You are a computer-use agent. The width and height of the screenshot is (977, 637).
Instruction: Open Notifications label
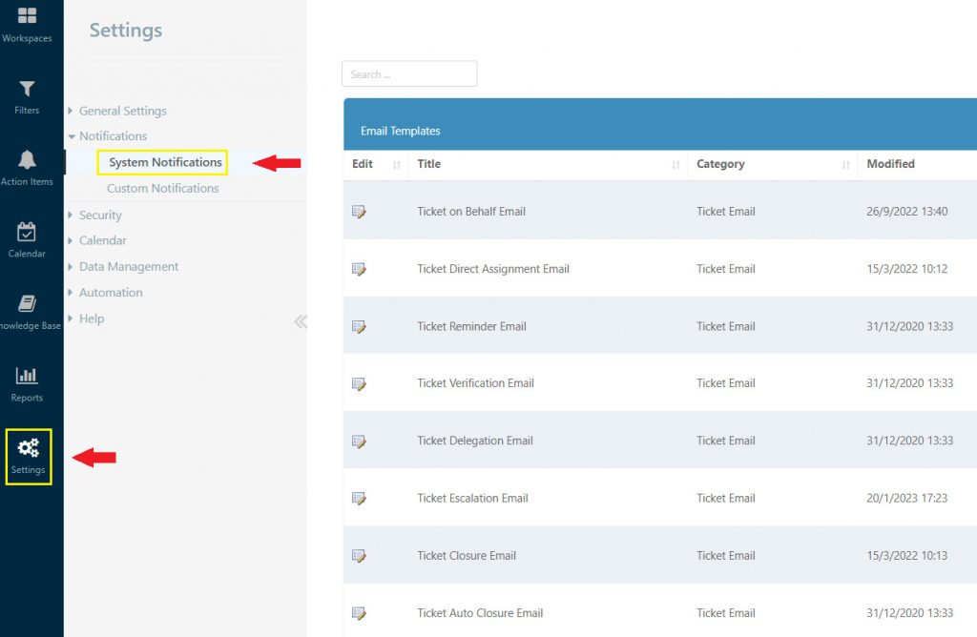click(113, 135)
